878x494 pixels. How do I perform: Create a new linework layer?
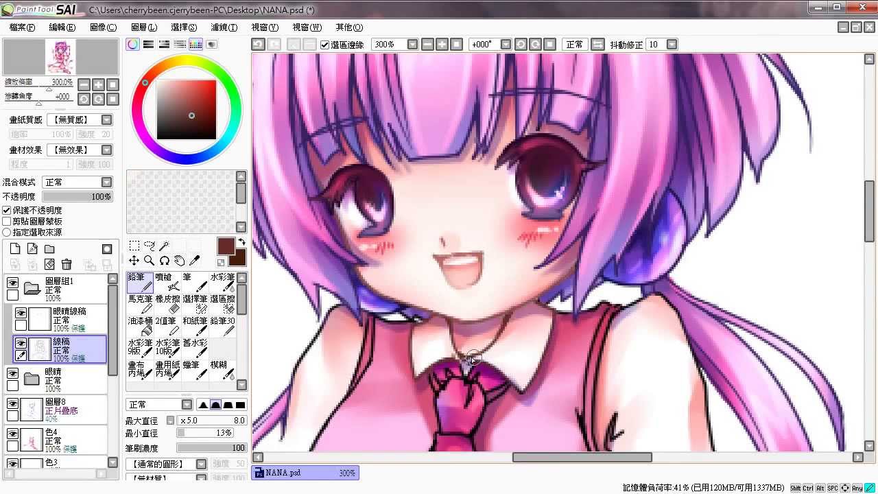click(32, 249)
